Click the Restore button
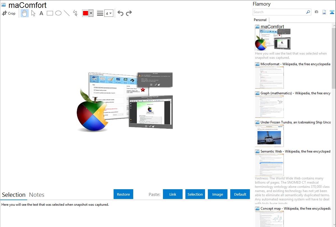The height and width of the screenshot is (227, 336). coord(123,194)
